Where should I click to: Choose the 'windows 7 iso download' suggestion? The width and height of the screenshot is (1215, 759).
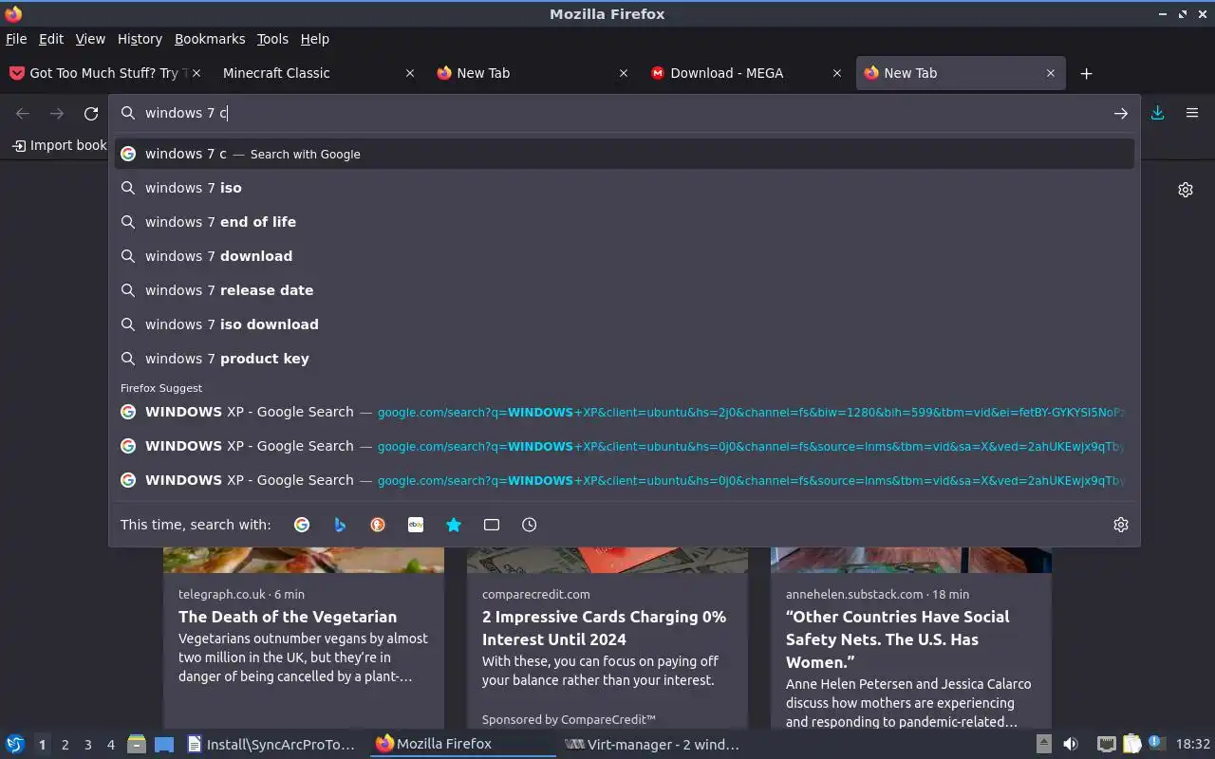(625, 324)
